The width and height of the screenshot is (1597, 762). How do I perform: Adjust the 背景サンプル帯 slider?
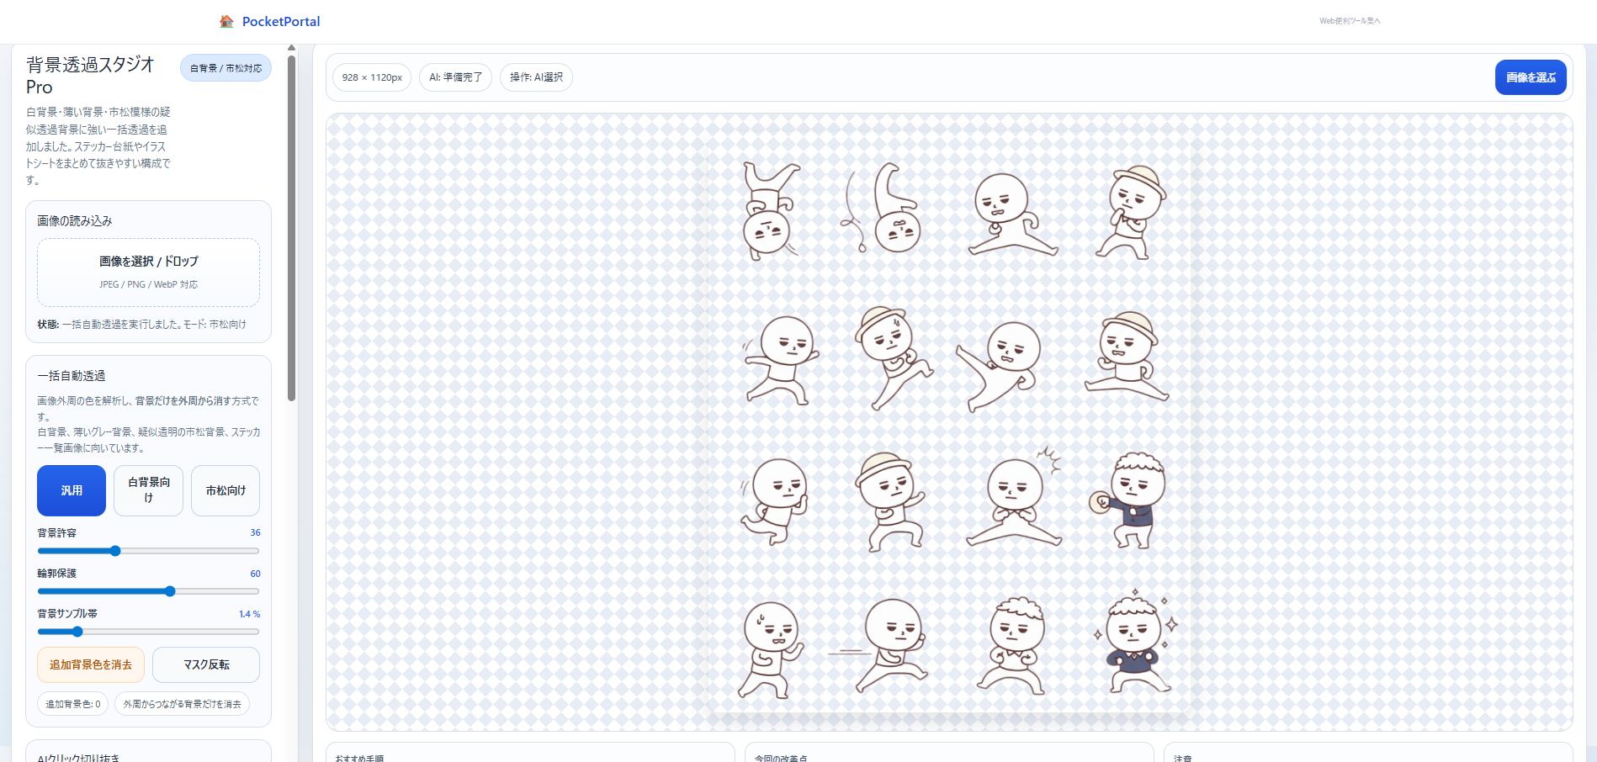coord(77,632)
